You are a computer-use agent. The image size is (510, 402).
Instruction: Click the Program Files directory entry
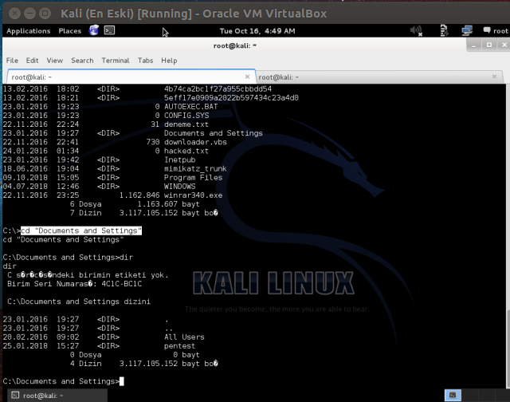tap(193, 178)
